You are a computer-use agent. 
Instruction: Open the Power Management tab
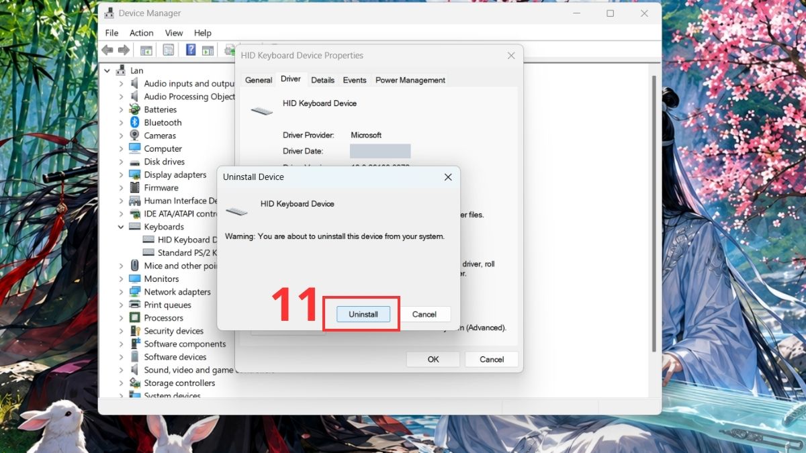[x=410, y=80]
